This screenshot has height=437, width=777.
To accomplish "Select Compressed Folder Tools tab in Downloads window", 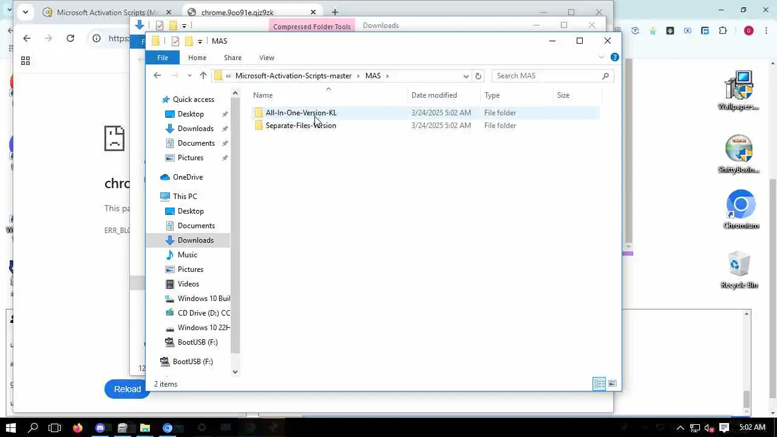I will click(312, 26).
